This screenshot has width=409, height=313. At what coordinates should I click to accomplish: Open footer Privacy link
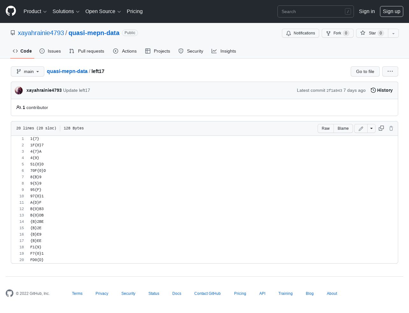coord(102,294)
